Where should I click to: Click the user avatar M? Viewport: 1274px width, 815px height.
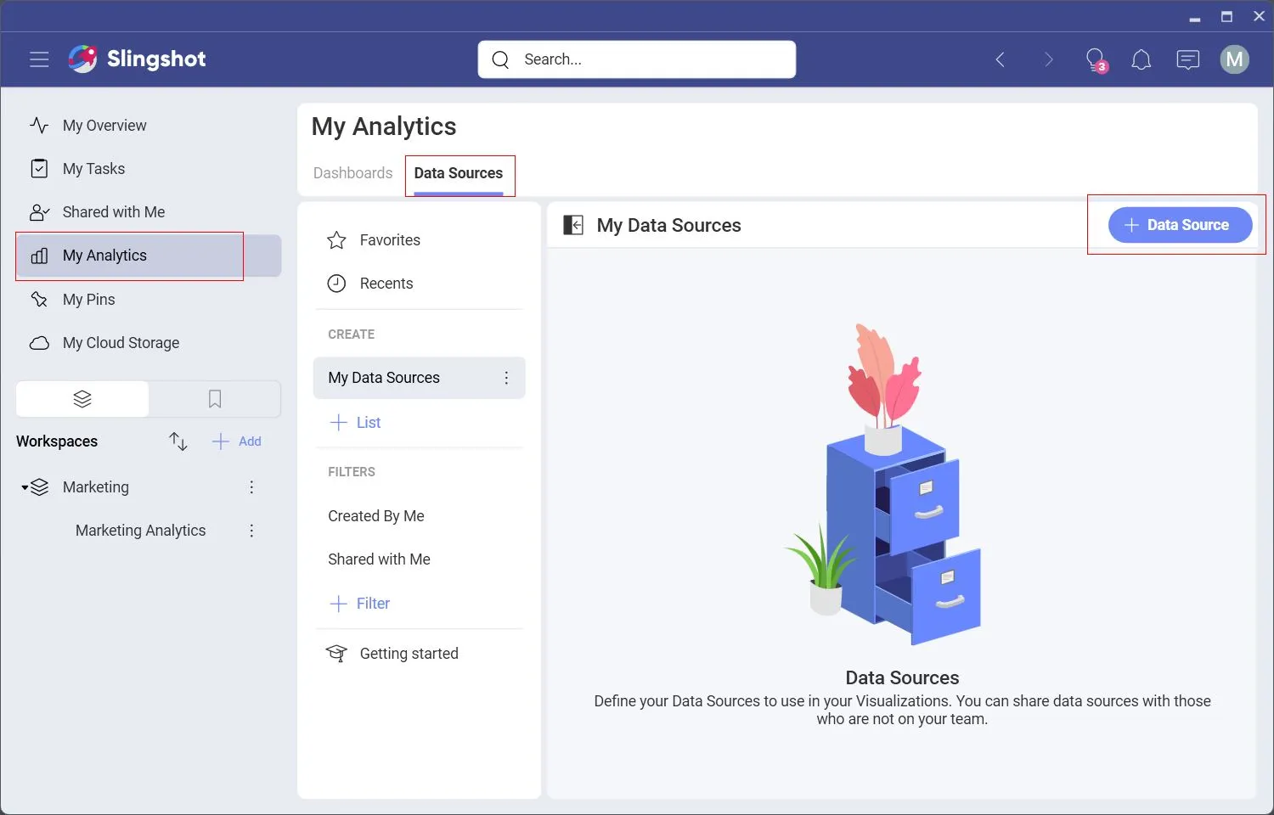click(1233, 59)
